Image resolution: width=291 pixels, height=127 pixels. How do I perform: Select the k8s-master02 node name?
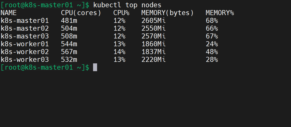25,28
